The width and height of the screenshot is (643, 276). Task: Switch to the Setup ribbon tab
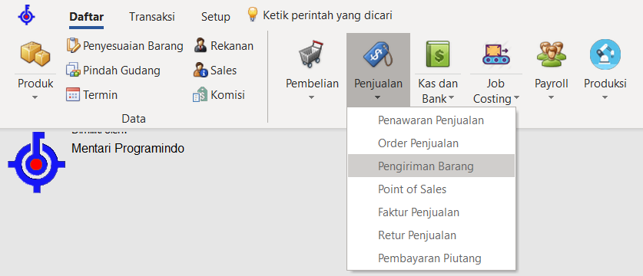(x=216, y=17)
